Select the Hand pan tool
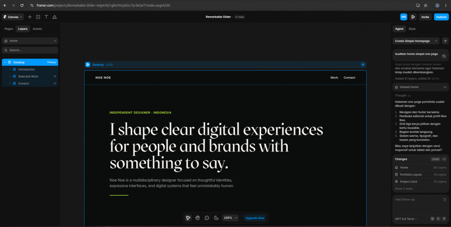The image size is (451, 227). [x=198, y=218]
